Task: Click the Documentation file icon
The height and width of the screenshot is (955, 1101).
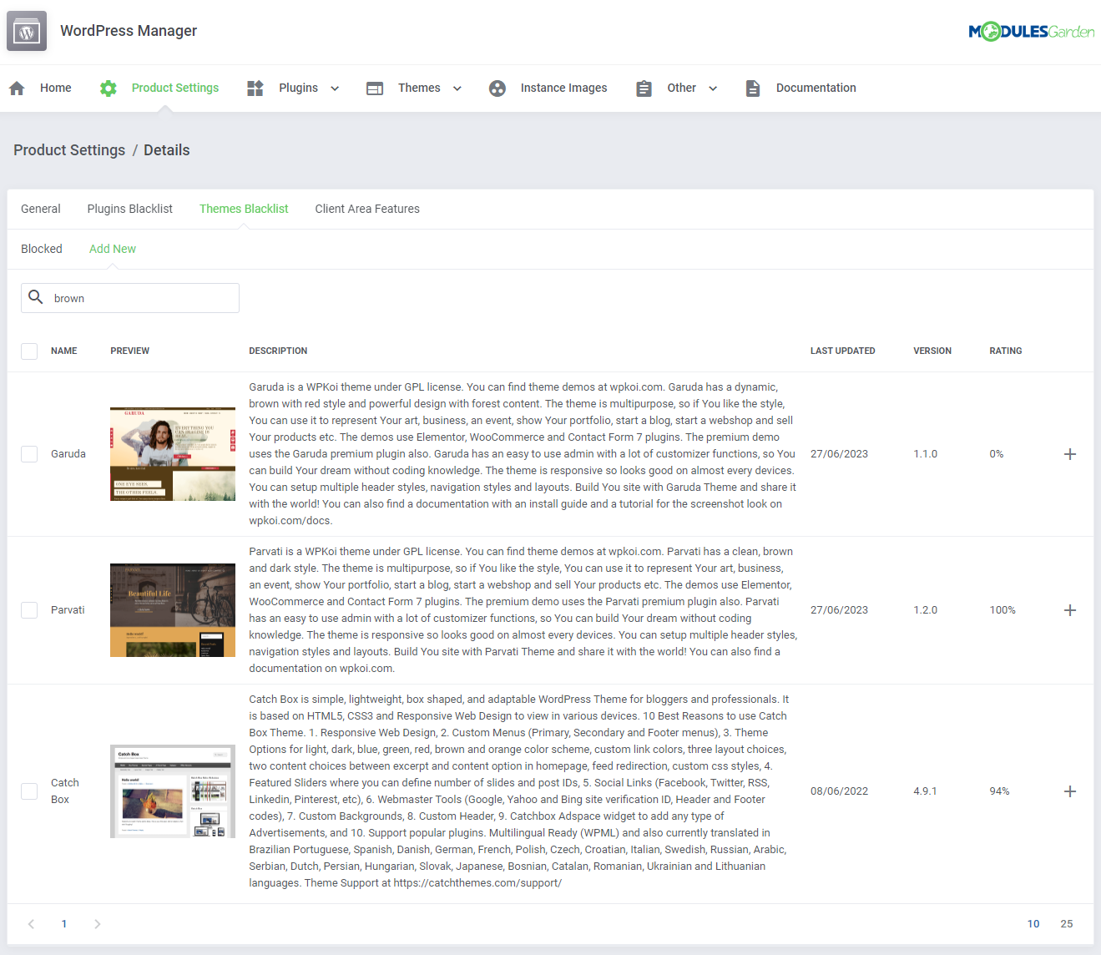Action: click(753, 88)
